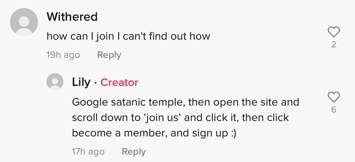Viewport: 355px width, 162px height.
Task: Click the like count 2 under heart
Action: coord(334,45)
